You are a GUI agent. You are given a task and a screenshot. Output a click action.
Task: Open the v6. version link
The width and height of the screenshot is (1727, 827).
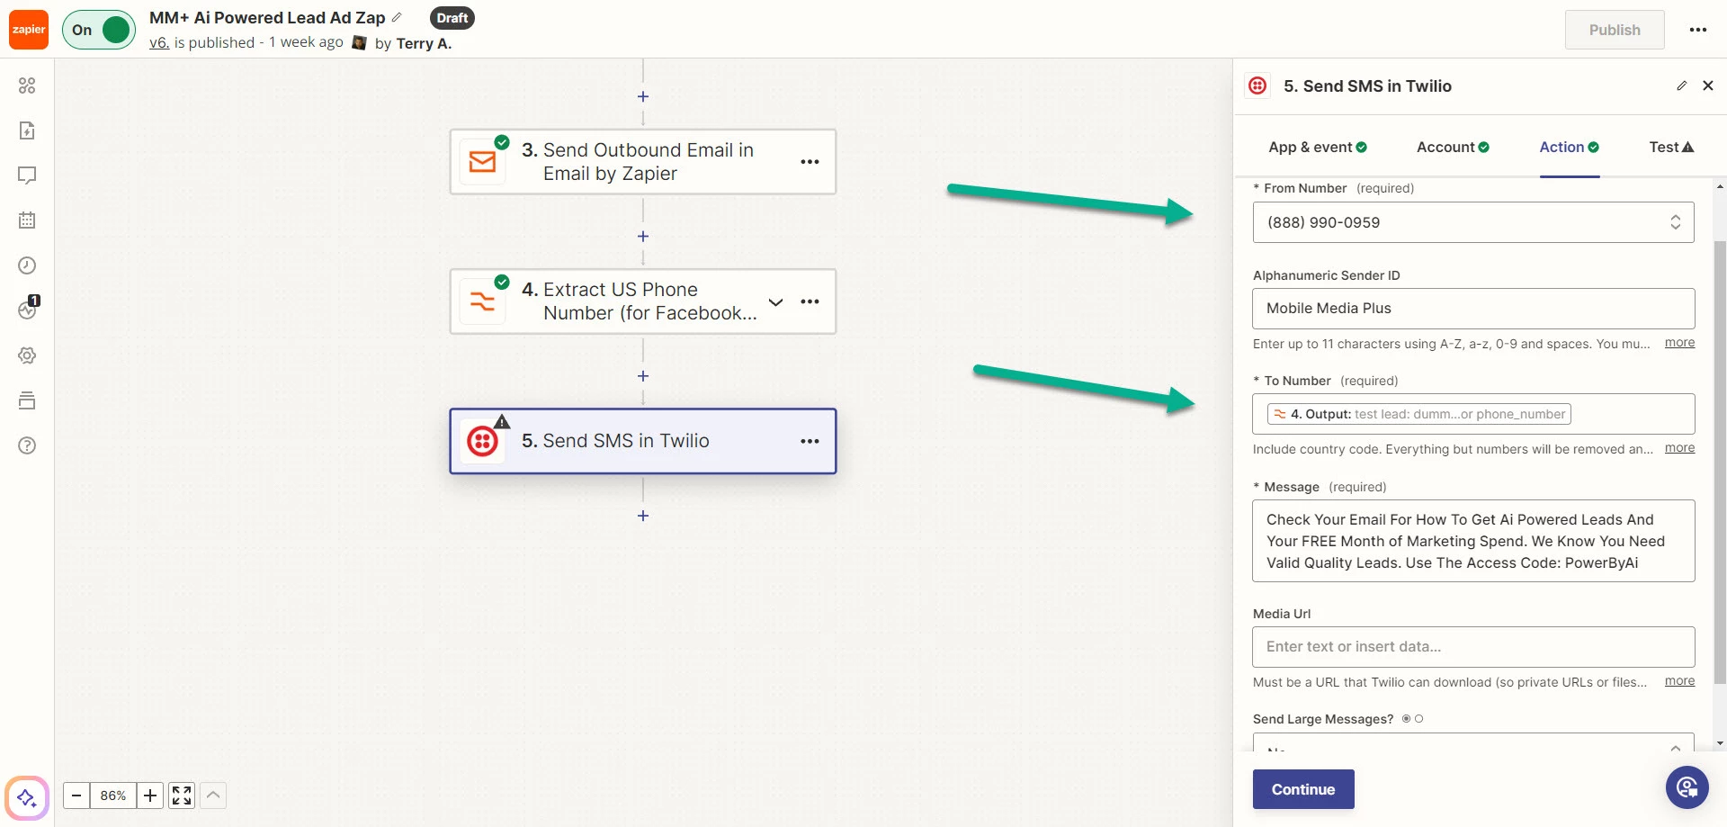[159, 42]
